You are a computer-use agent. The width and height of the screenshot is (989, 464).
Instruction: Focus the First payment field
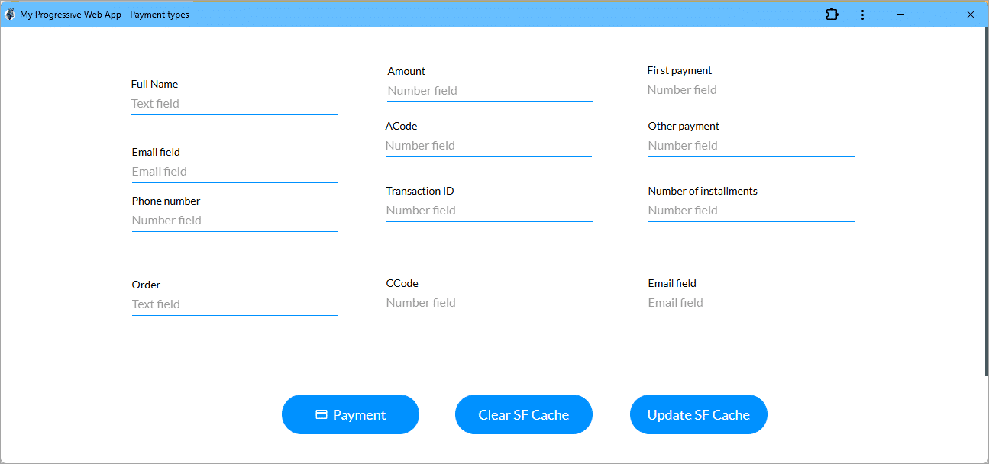click(750, 90)
